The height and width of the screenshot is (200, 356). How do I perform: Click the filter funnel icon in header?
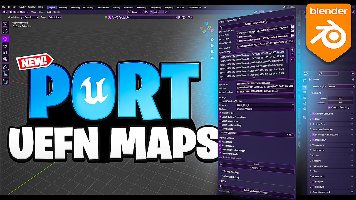[x=189, y=17]
